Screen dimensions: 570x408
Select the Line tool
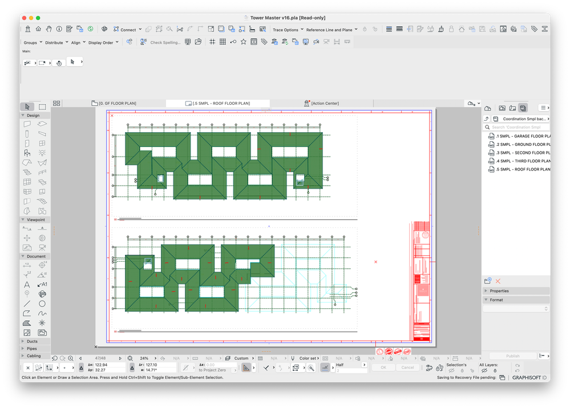pos(27,304)
